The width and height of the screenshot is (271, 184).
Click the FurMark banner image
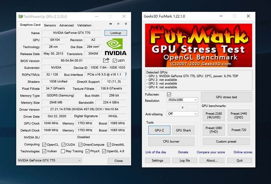199,45
